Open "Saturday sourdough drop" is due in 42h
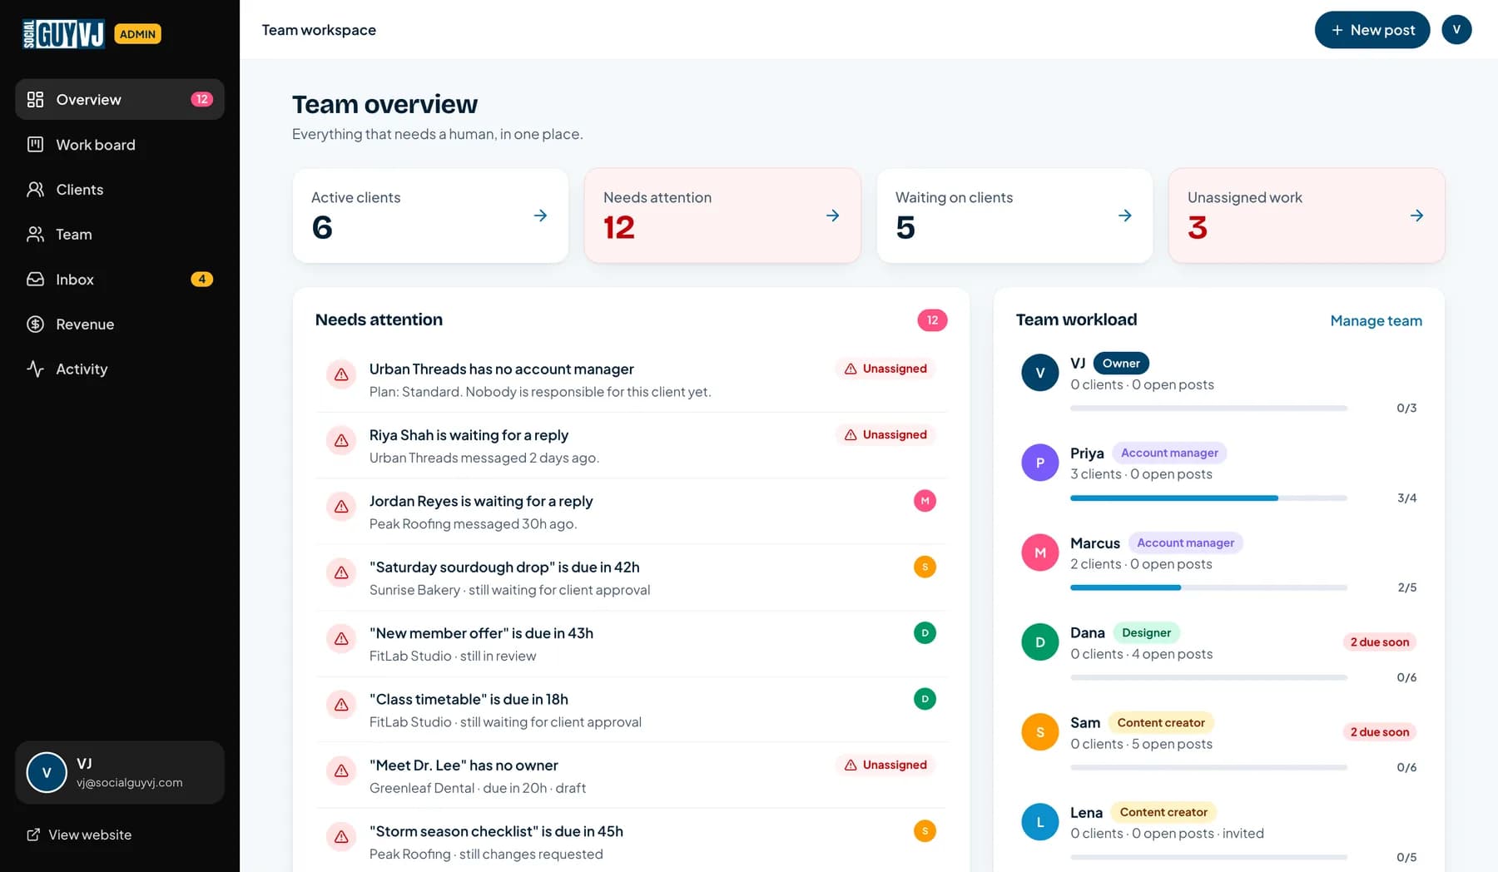The image size is (1498, 872). point(631,577)
